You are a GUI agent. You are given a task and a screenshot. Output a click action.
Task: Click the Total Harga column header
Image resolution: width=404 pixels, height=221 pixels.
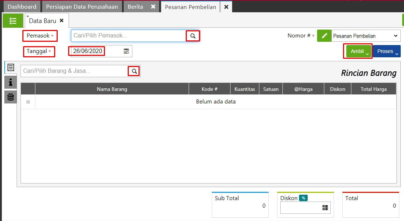pyautogui.click(x=374, y=89)
